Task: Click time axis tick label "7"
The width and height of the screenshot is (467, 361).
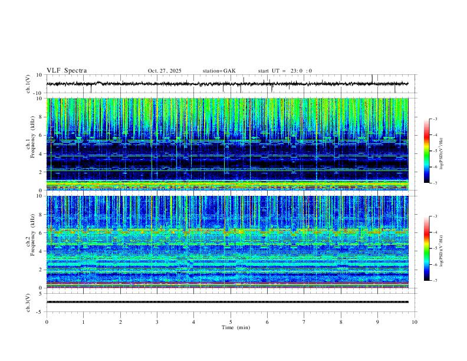Action: pos(304,322)
